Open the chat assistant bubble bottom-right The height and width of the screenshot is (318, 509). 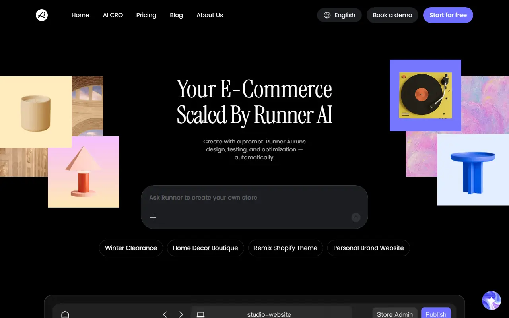[x=491, y=301]
